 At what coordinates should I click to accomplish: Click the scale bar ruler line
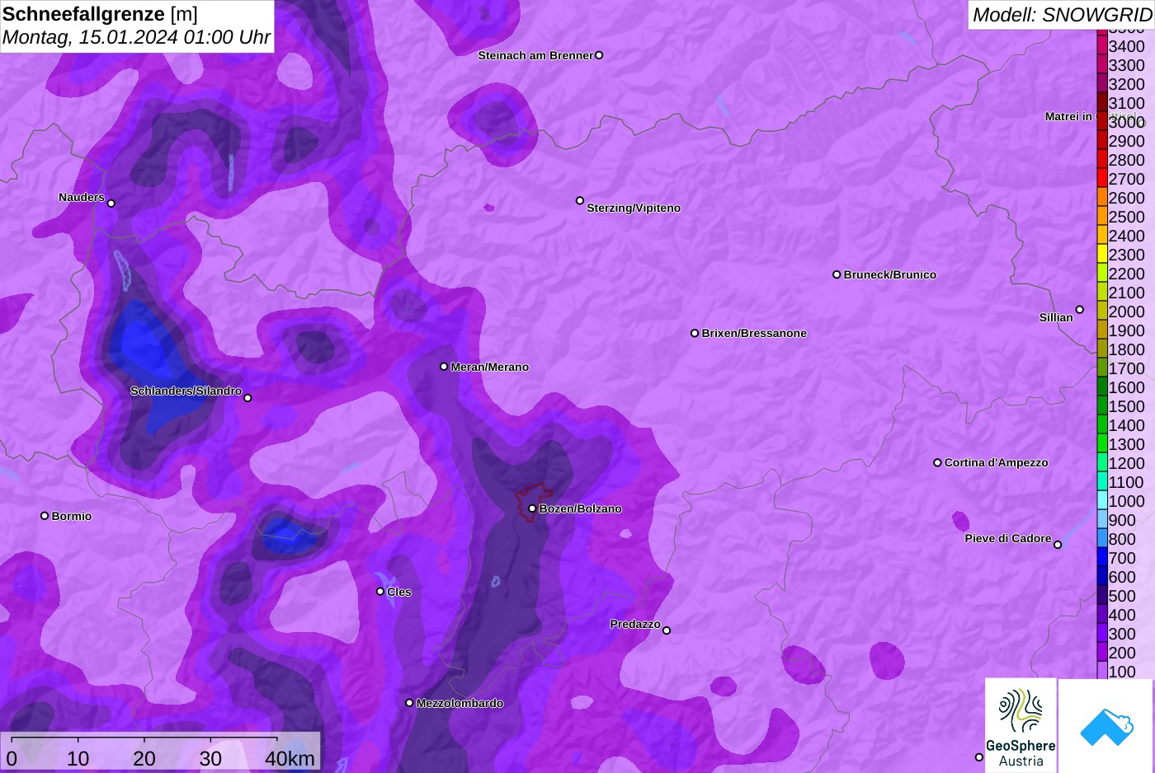tap(144, 738)
